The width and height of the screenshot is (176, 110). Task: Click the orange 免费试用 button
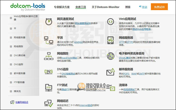pyautogui.click(x=159, y=7)
